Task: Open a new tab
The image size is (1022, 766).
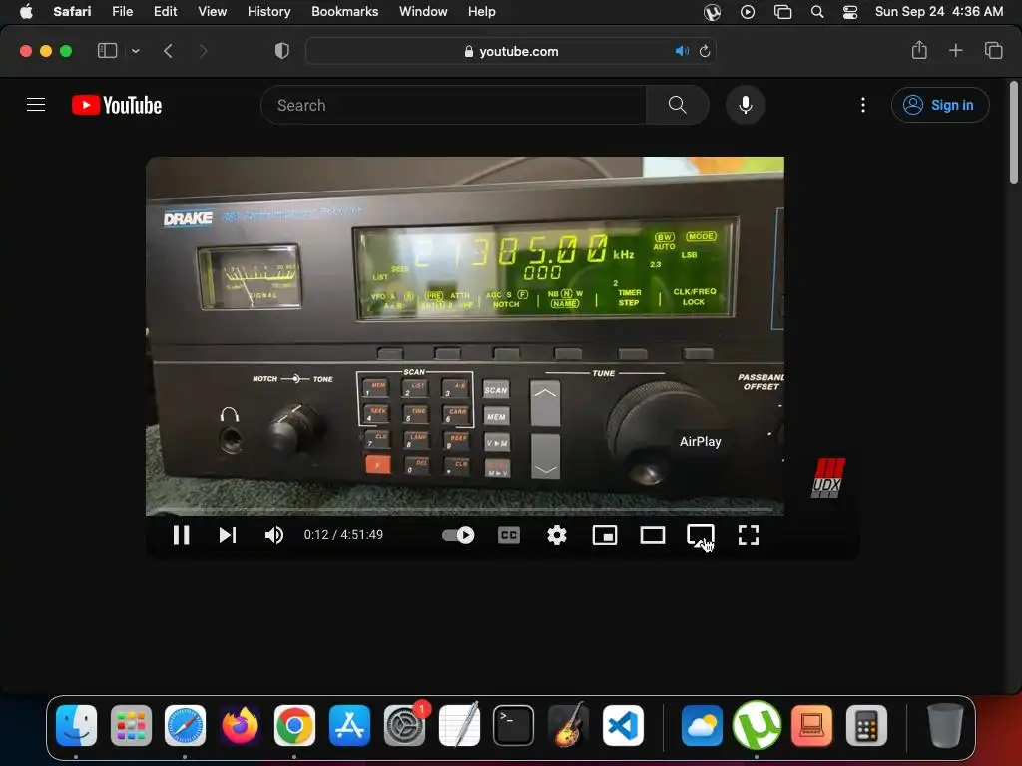Action: click(x=955, y=50)
